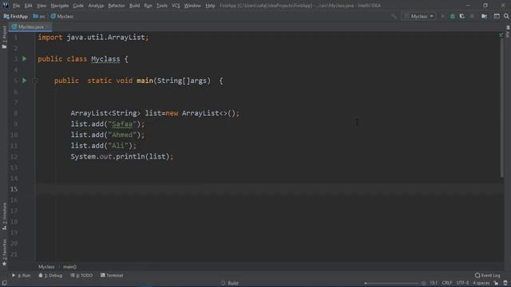This screenshot has height=287, width=511.
Task: Open the Project tool window tab
Action: (4, 37)
